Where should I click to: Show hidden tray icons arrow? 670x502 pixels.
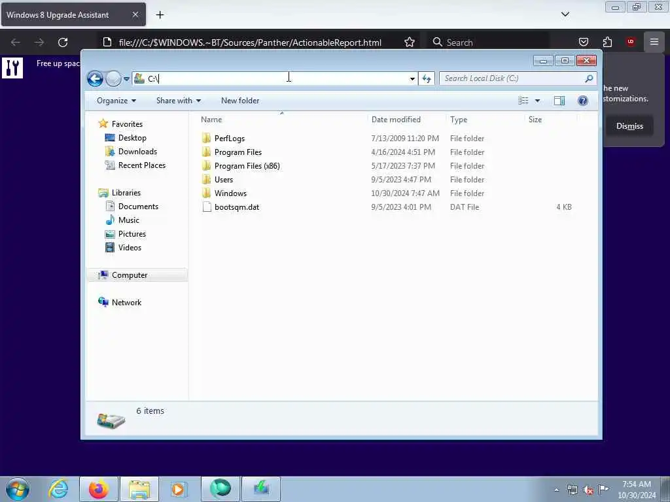coord(556,490)
